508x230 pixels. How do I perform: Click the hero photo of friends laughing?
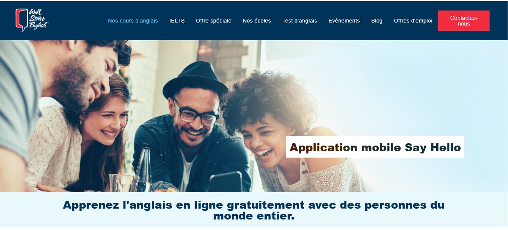(254, 116)
